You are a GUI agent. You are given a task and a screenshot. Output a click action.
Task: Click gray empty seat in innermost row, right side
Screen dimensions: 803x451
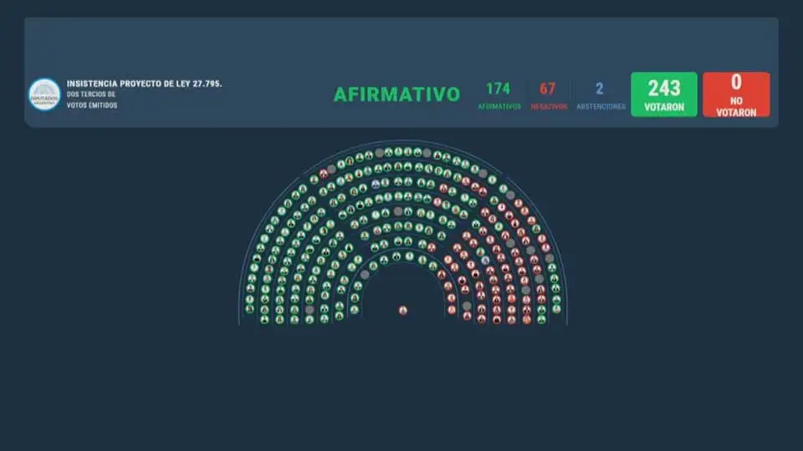pos(467,306)
